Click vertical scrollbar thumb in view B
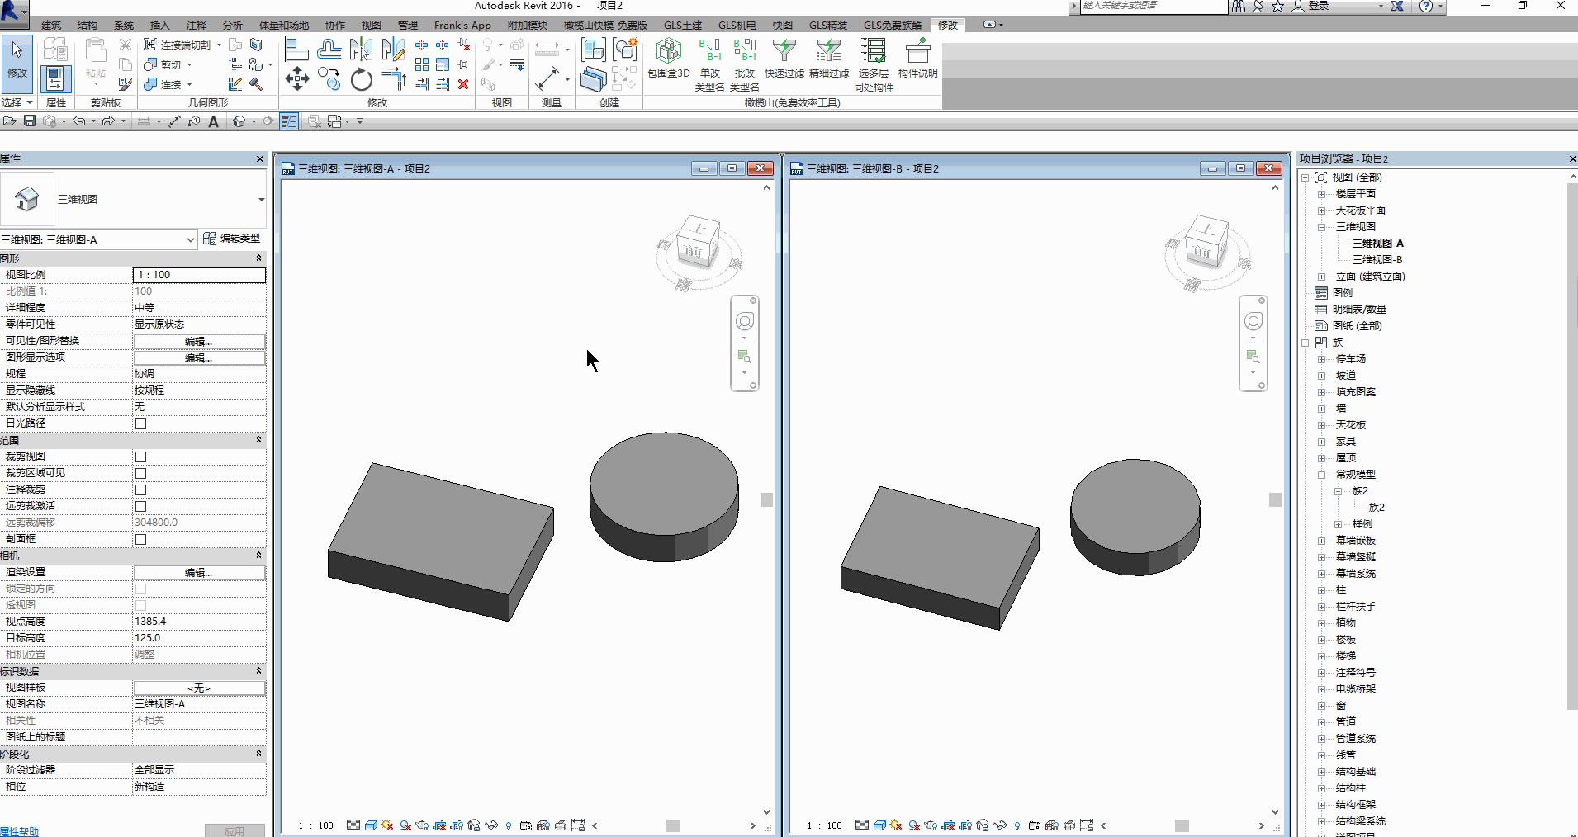This screenshot has width=1578, height=837. pyautogui.click(x=1275, y=499)
